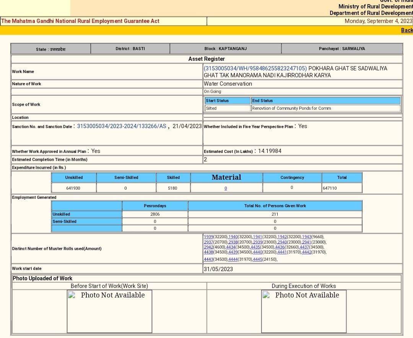Click persons given work value 211
Image resolution: width=413 pixels, height=338 pixels.
[275, 214]
